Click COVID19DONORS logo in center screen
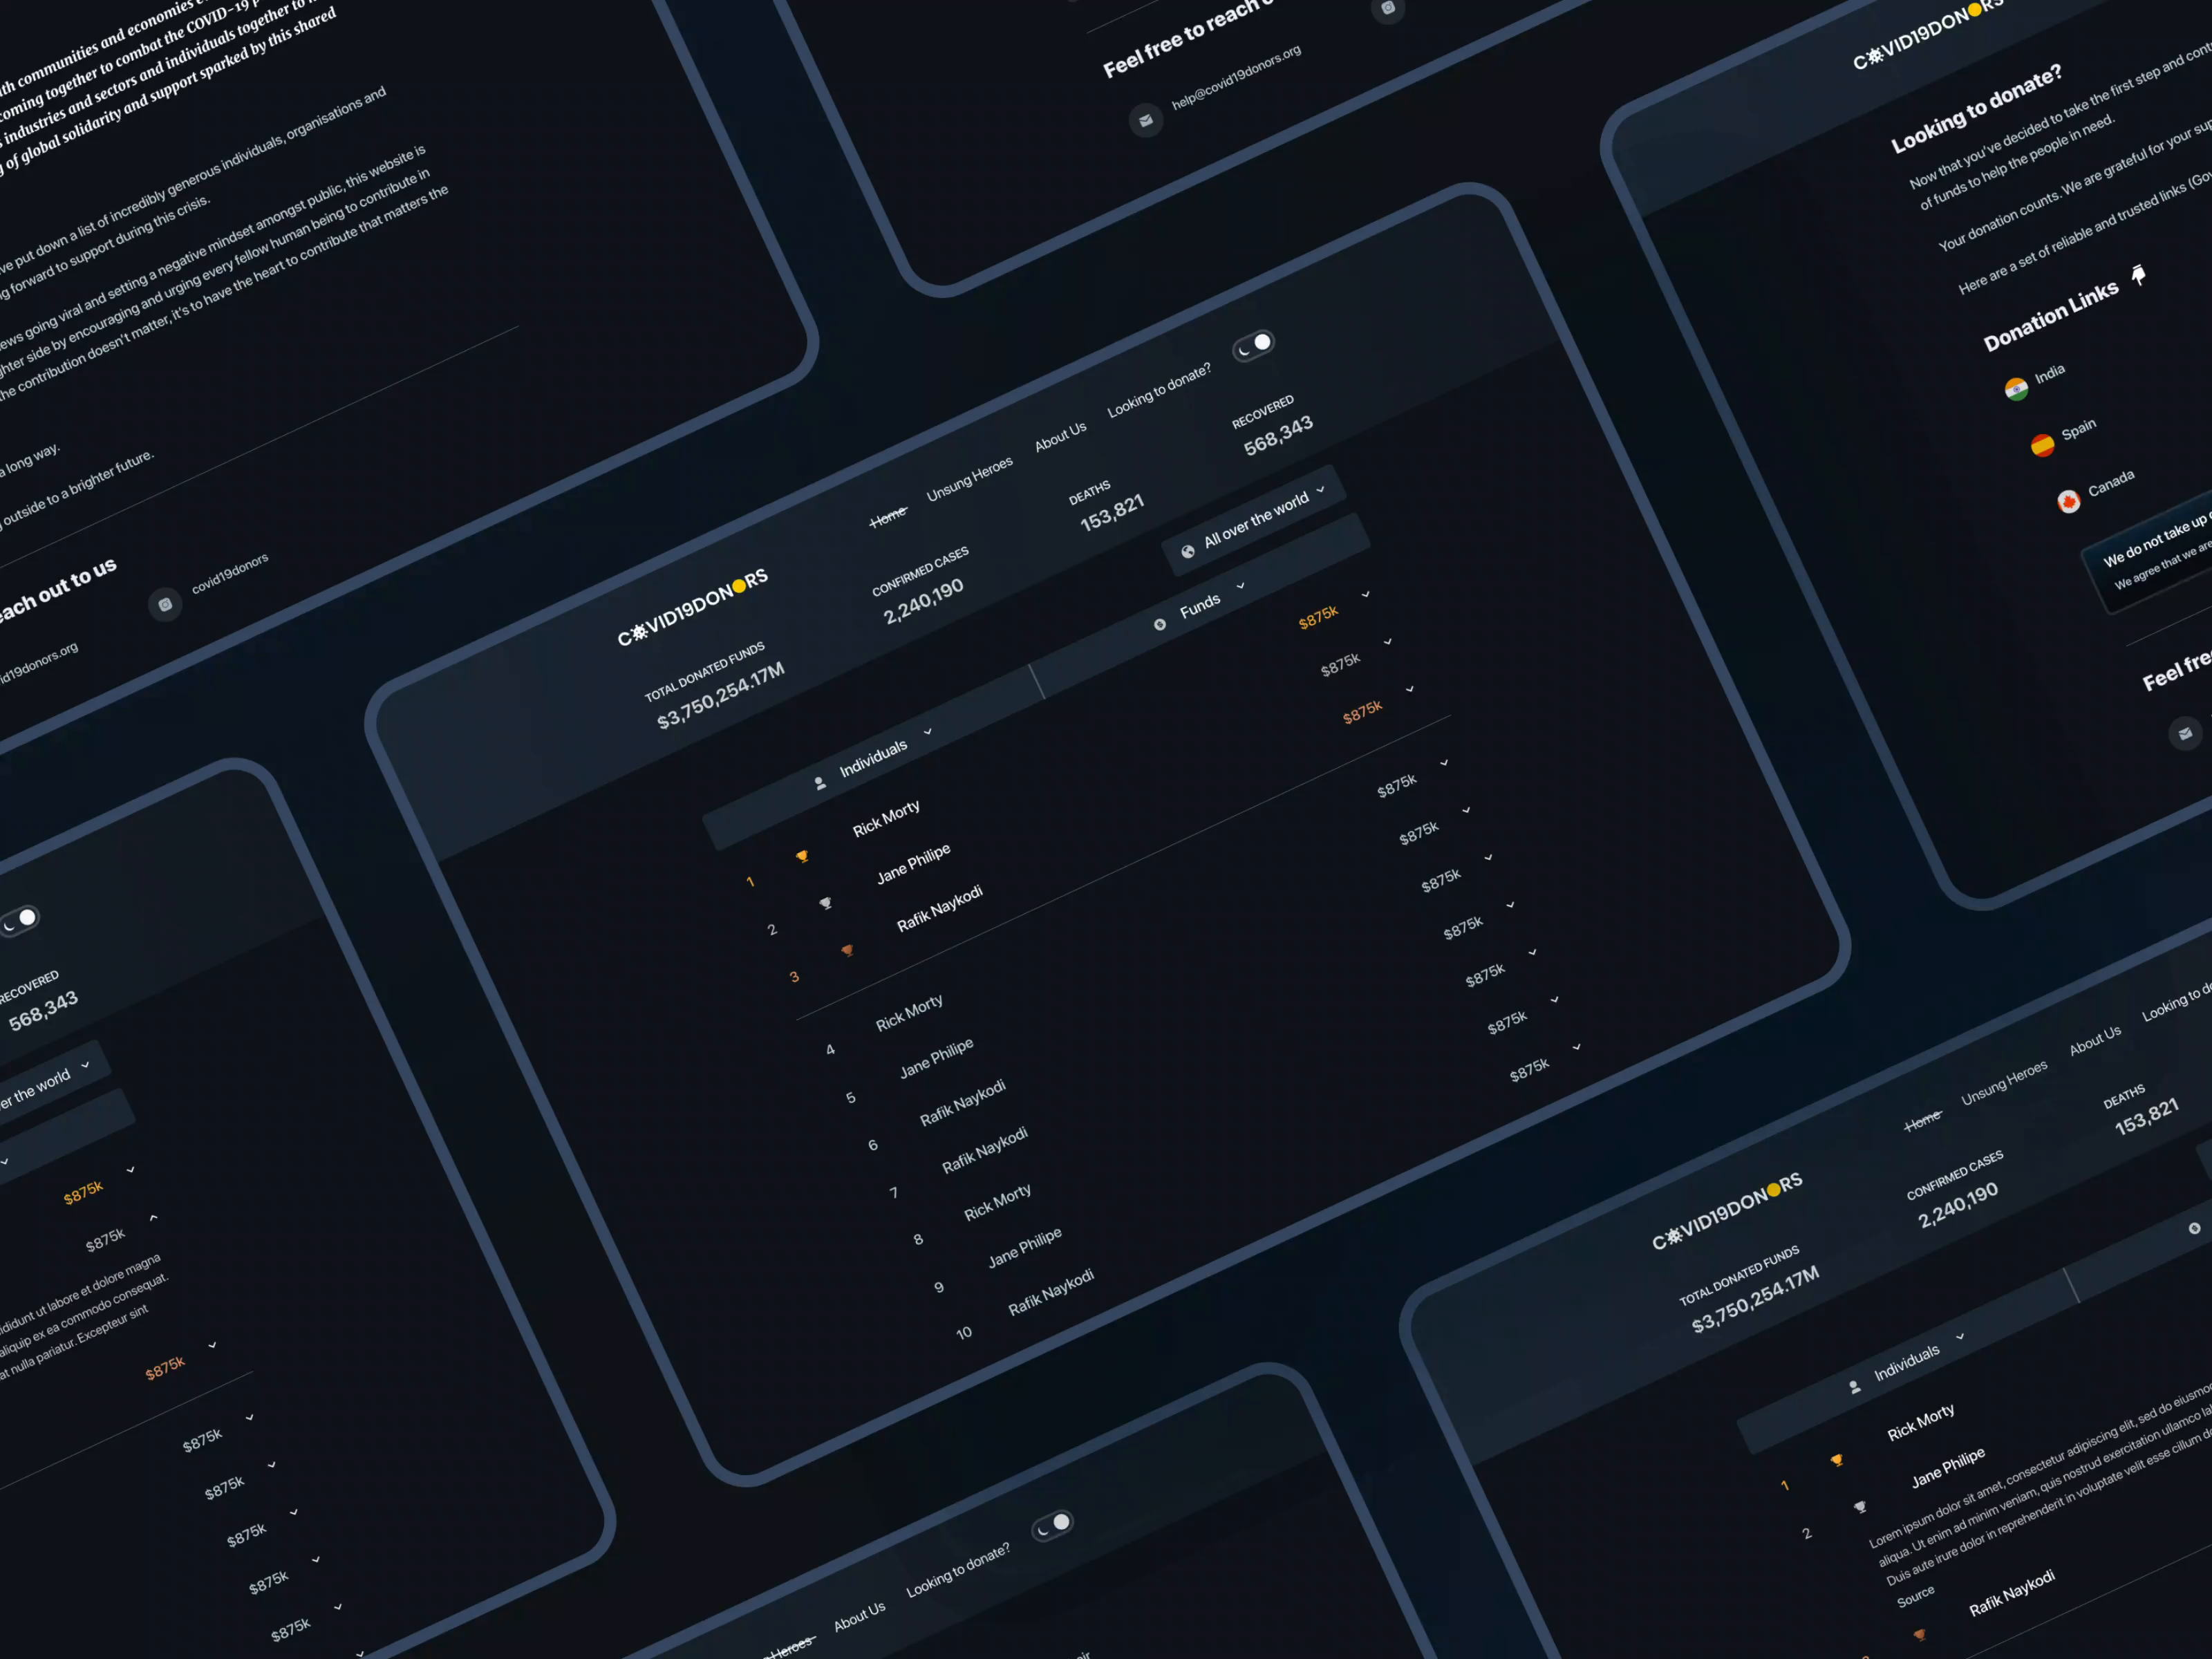Screen dimensions: 2212x1659 pos(692,608)
